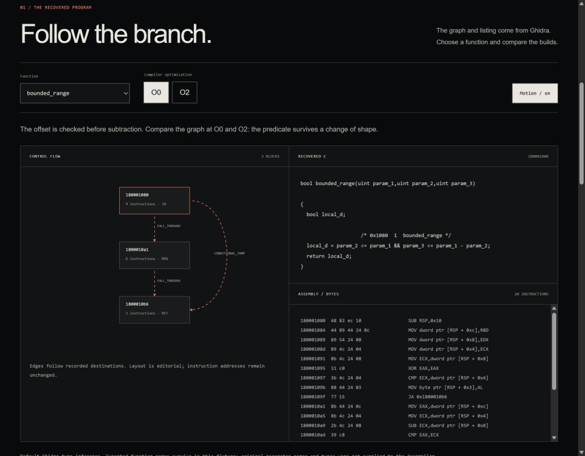Image resolution: width=585 pixels, height=456 pixels.
Task: Click the local_d assignment predicate line
Action: pyautogui.click(x=398, y=246)
